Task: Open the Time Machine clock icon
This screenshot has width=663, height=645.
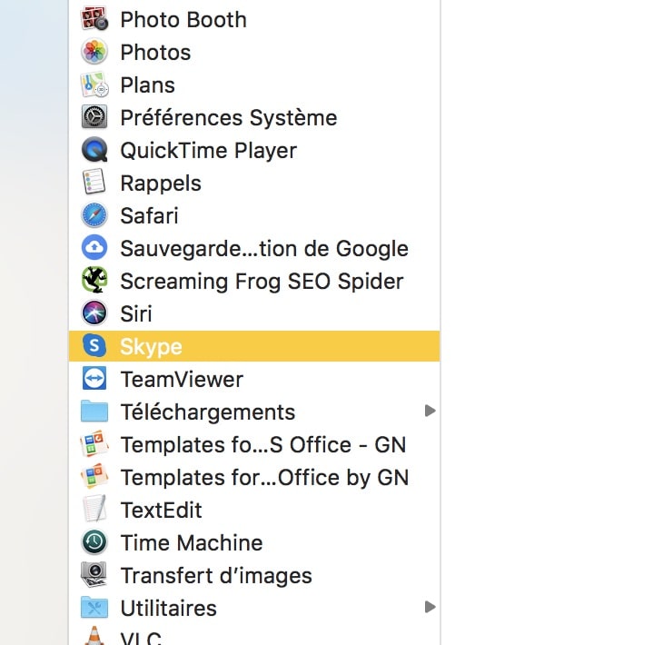Action: pyautogui.click(x=94, y=542)
